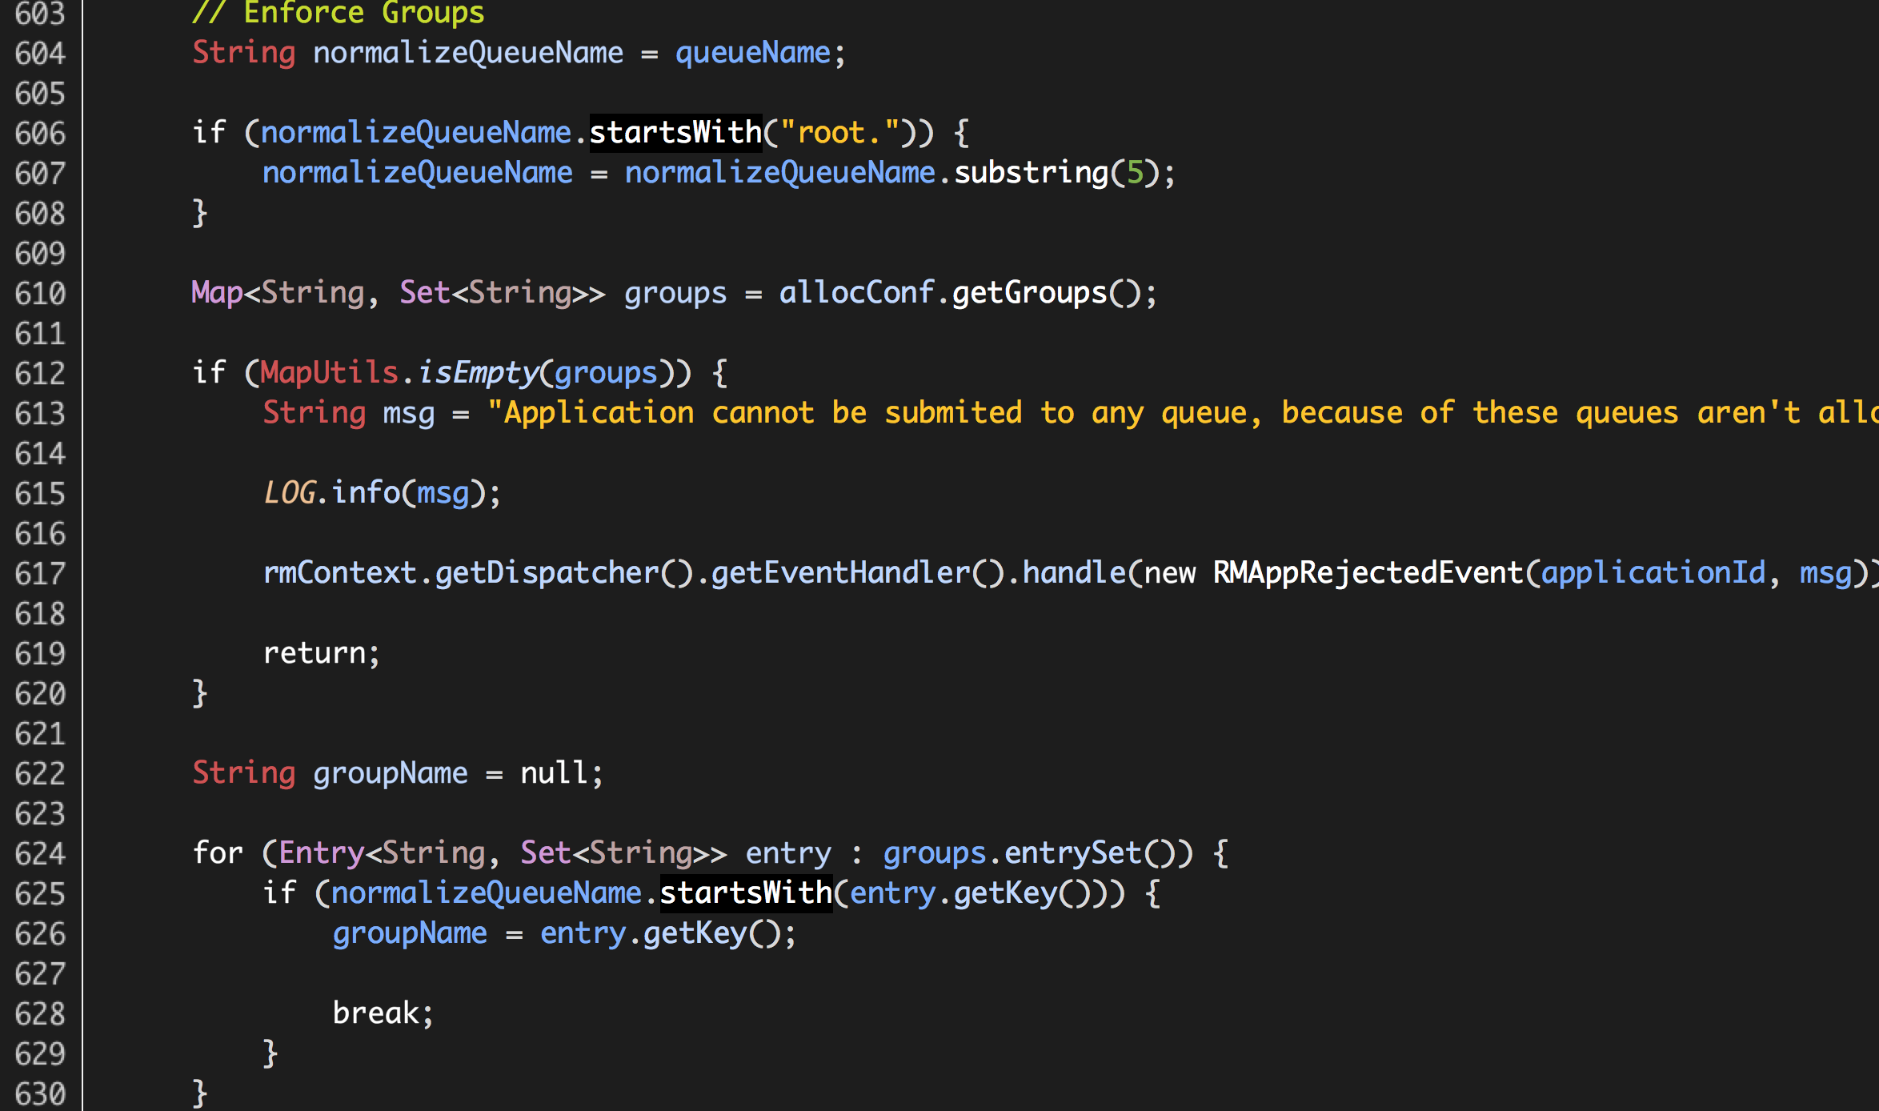1879x1111 pixels.
Task: Click the Map type keyword
Action: coord(217,293)
